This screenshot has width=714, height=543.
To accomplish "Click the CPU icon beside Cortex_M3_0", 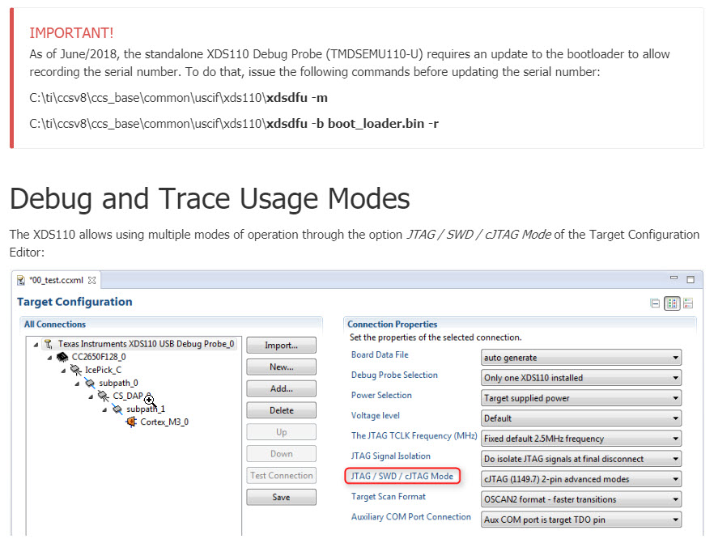I will [132, 422].
